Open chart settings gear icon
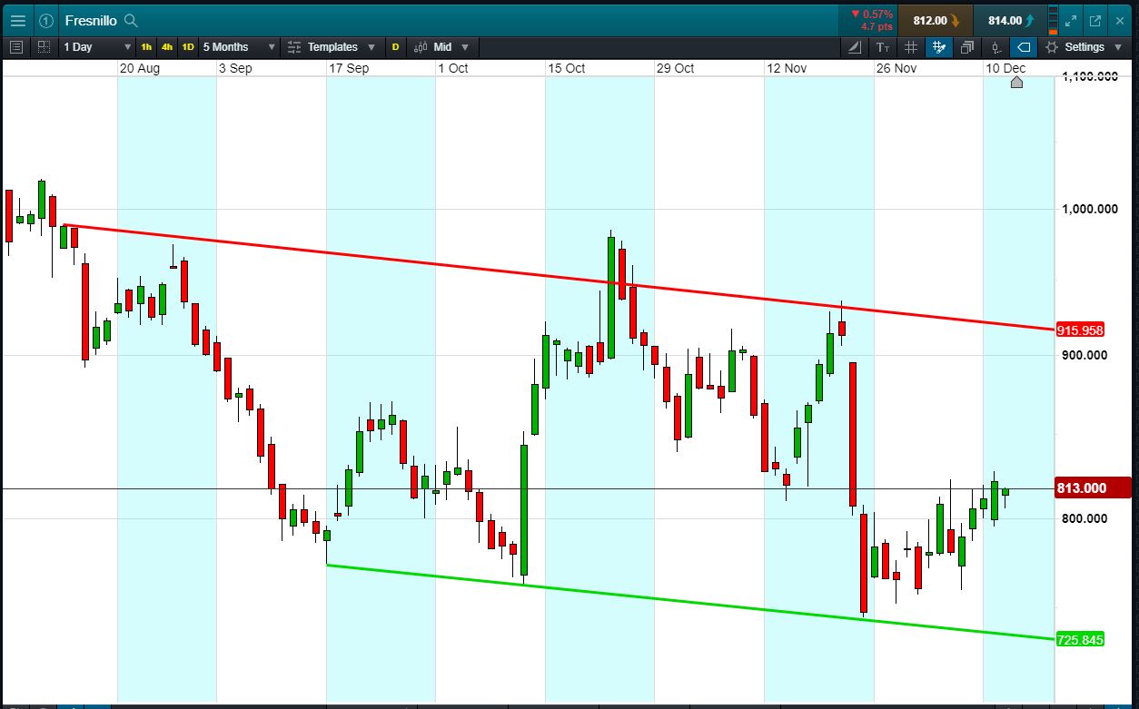 pyautogui.click(x=1052, y=47)
